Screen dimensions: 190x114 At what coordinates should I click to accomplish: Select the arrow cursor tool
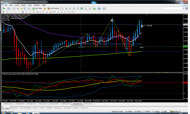[4, 12]
